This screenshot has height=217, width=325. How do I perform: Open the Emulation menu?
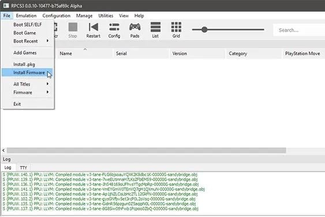click(x=26, y=16)
